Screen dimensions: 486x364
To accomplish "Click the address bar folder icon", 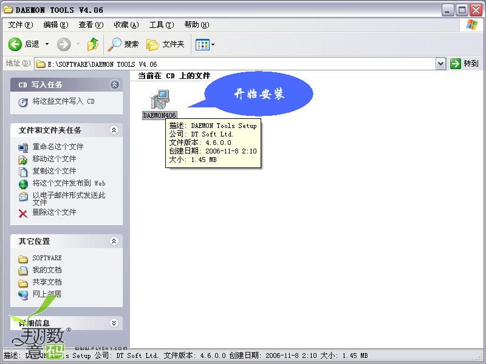I will [41, 64].
